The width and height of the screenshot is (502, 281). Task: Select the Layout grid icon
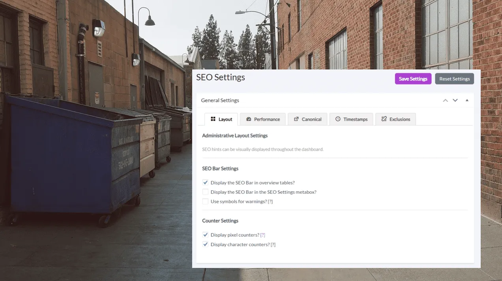(214, 119)
